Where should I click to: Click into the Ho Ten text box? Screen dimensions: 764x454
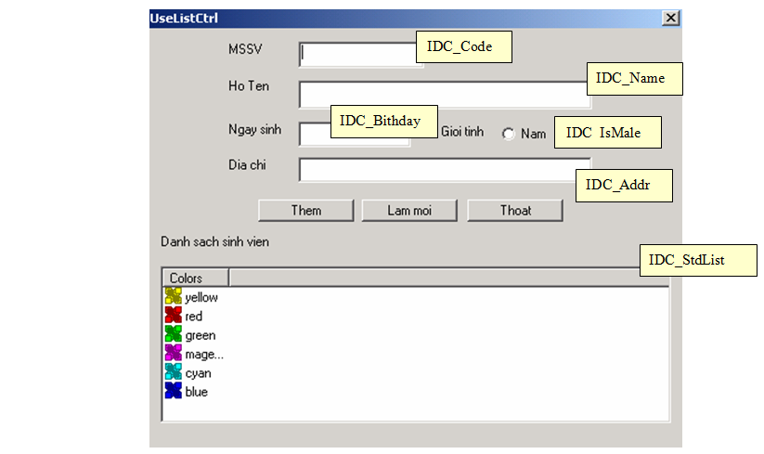[442, 95]
